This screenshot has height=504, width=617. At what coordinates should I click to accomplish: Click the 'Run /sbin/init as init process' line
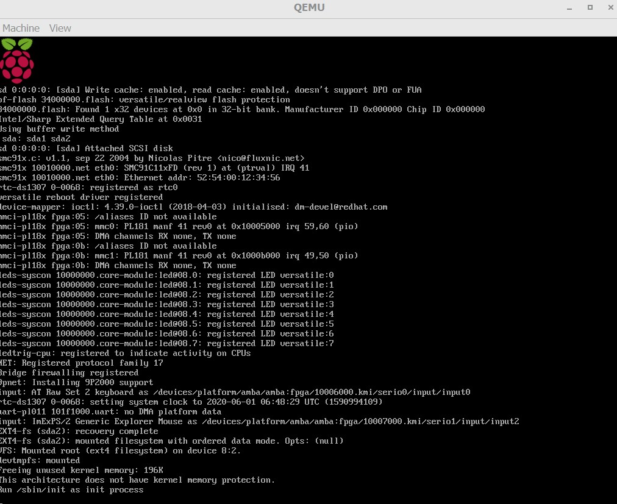71,489
